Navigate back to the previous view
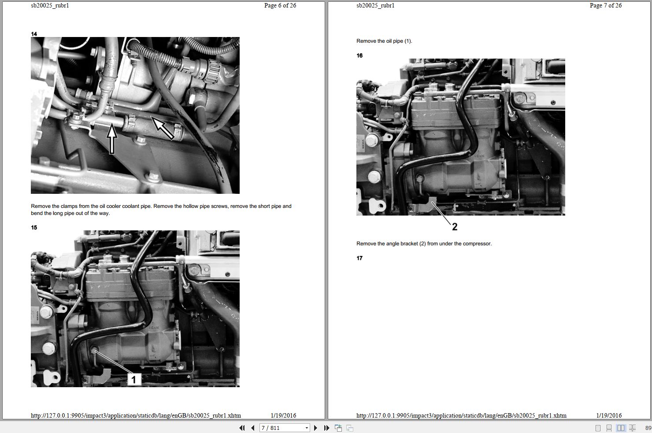Image resolution: width=652 pixels, height=433 pixels. click(x=338, y=428)
